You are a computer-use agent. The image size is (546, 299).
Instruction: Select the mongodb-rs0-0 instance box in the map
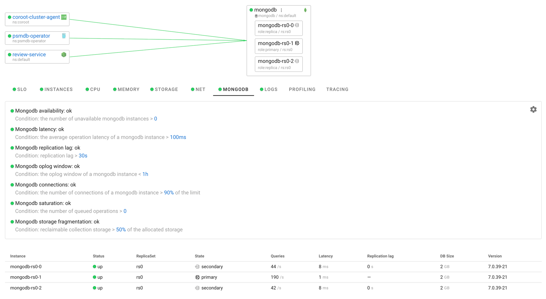click(x=279, y=28)
